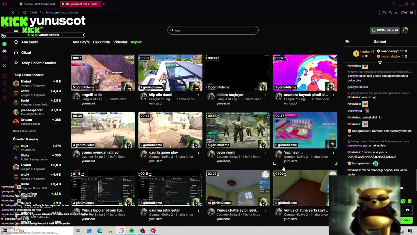
Task: Select the yunuscot Clips browser tab
Action: (x=80, y=4)
